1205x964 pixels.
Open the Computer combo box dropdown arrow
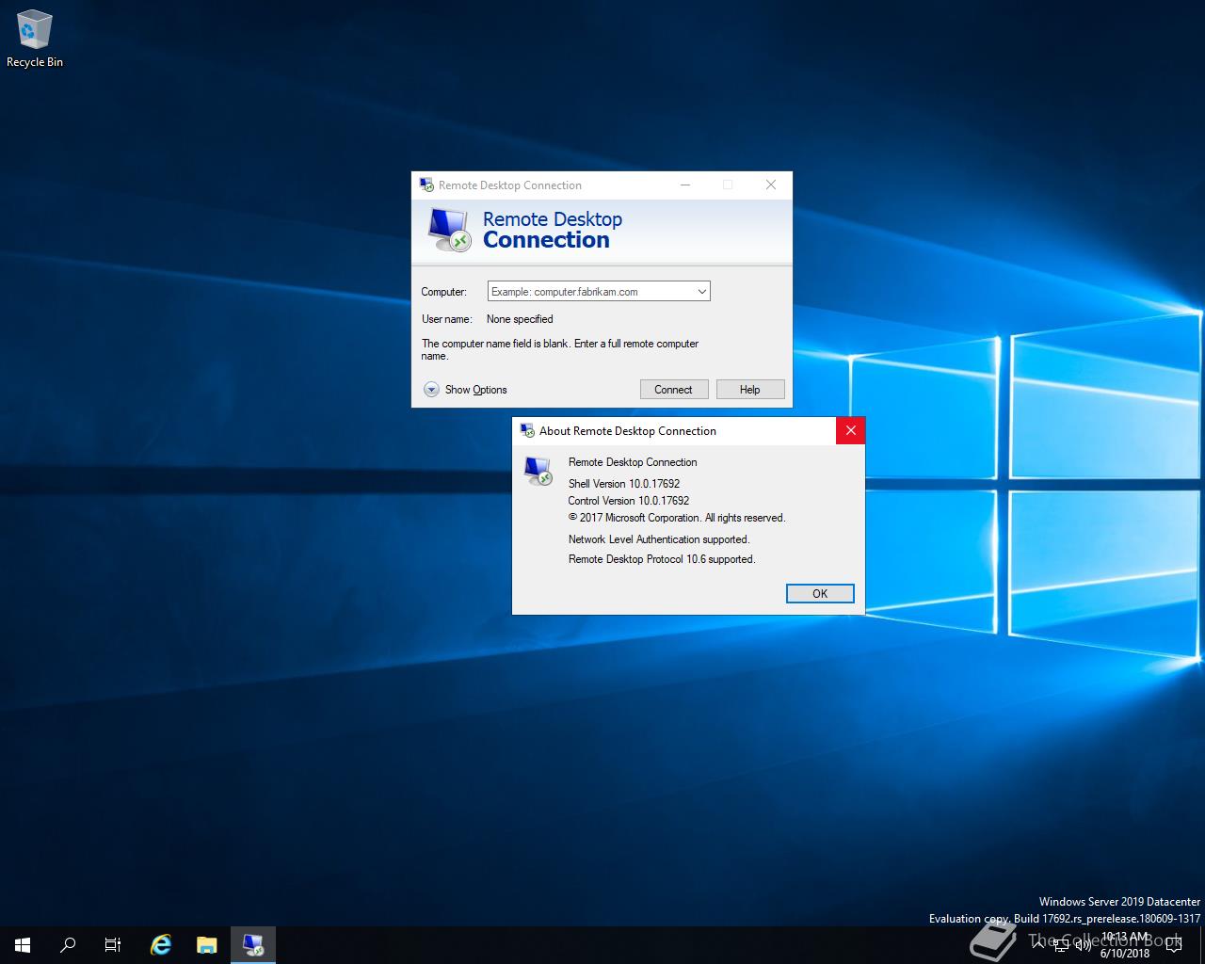701,292
